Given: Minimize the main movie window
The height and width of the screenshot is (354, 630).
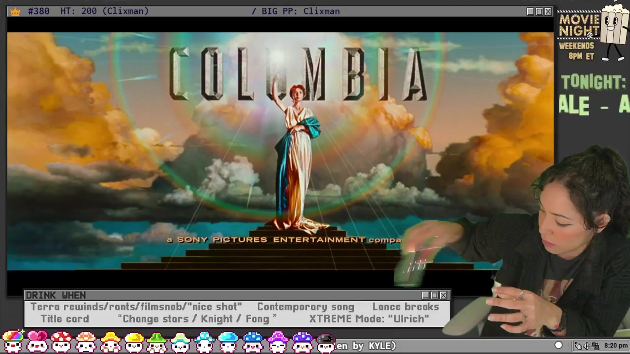Looking at the screenshot, I should 530,11.
